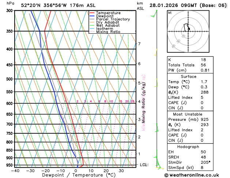Click the 'Parcel Trajectory' legend entry
The height and width of the screenshot is (178, 230).
113,19
